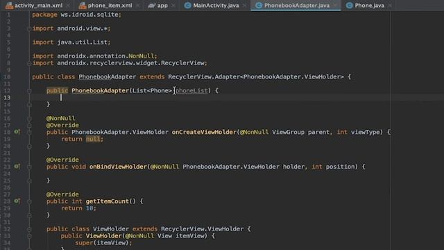Open the Phone.java tab

[369, 6]
